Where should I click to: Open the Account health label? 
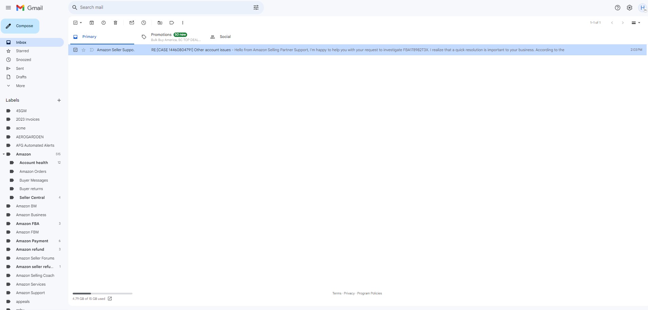pos(34,163)
